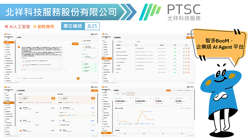This screenshot has width=249, height=140.
Task: Click 'NetBackup Knowledge Base' row name
Action: [x=122, y=55]
